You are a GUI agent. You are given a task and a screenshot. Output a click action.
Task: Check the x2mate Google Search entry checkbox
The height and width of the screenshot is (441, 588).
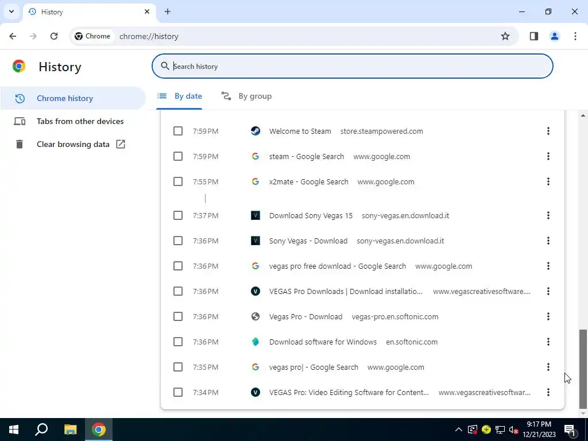(178, 181)
